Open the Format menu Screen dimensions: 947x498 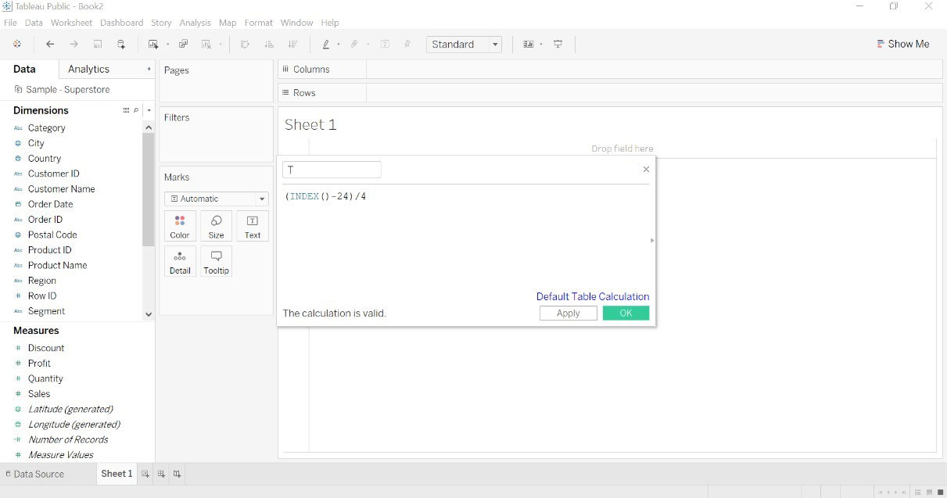(259, 23)
